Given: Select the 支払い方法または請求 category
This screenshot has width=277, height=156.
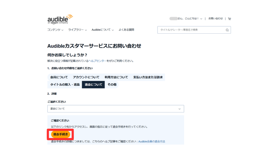Looking at the screenshot, I should pyautogui.click(x=148, y=77).
